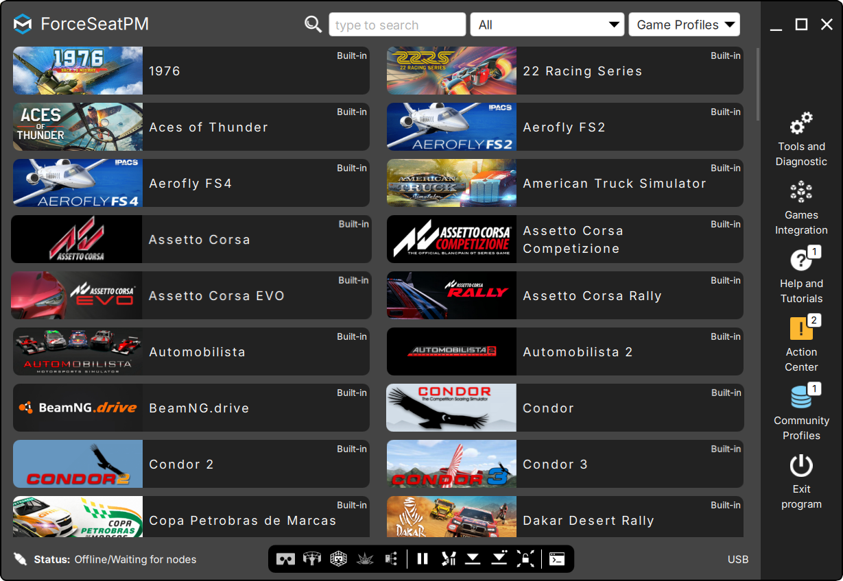Open the Dakar Desert Rally profile

click(x=565, y=517)
